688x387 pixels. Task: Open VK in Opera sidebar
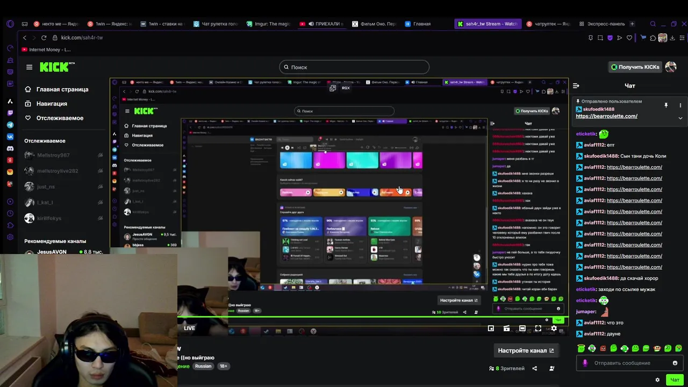tap(10, 137)
